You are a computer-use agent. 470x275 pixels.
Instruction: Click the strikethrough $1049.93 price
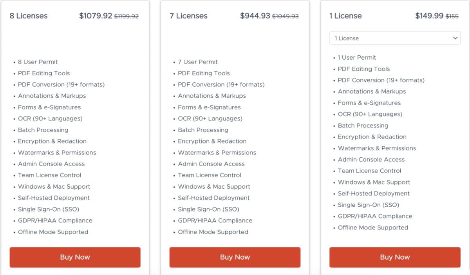pyautogui.click(x=286, y=16)
